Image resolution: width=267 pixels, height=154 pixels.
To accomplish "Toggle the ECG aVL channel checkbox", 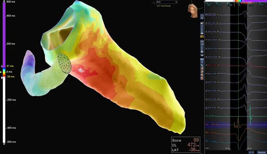I will pyautogui.click(x=207, y=48).
